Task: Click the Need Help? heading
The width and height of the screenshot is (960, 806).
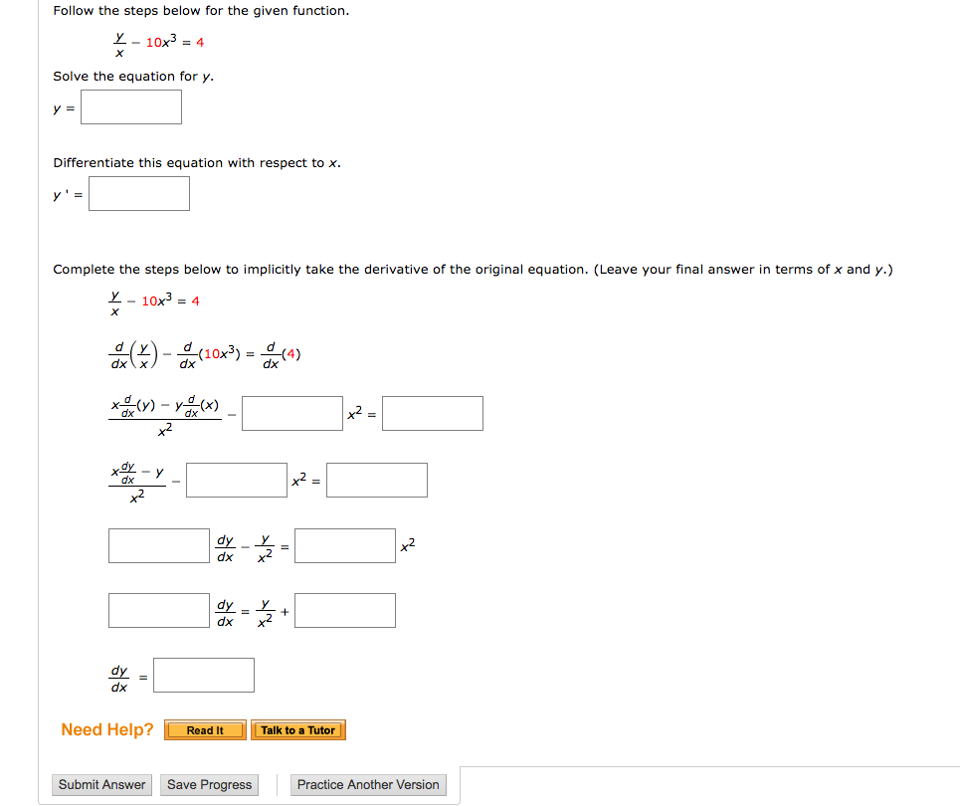Action: pos(106,729)
